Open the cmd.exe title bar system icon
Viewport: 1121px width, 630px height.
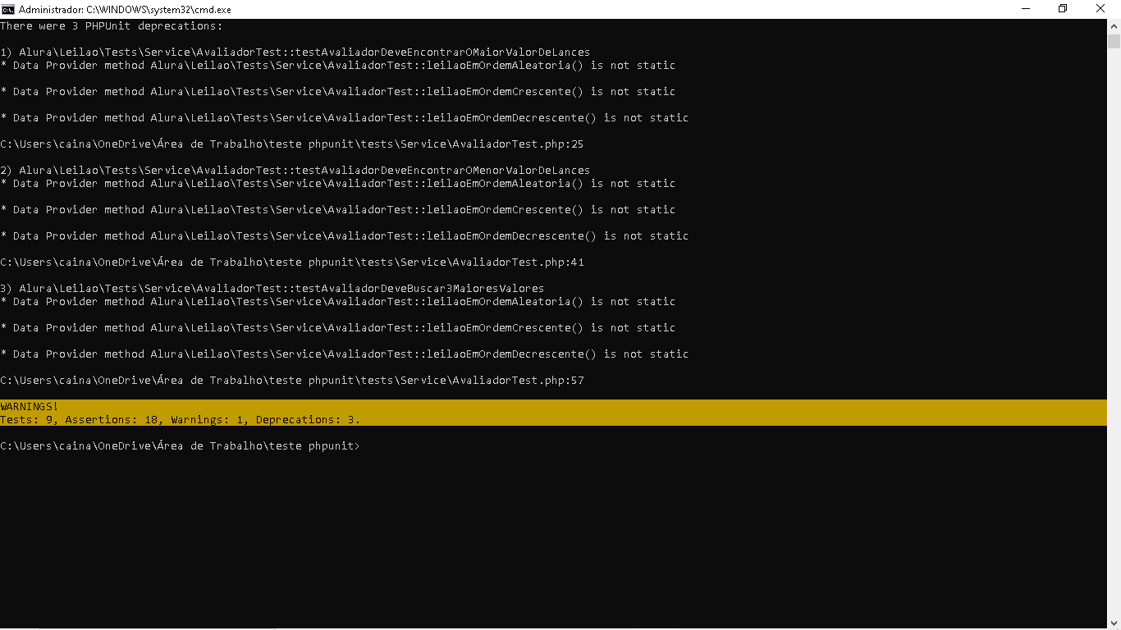pos(8,9)
